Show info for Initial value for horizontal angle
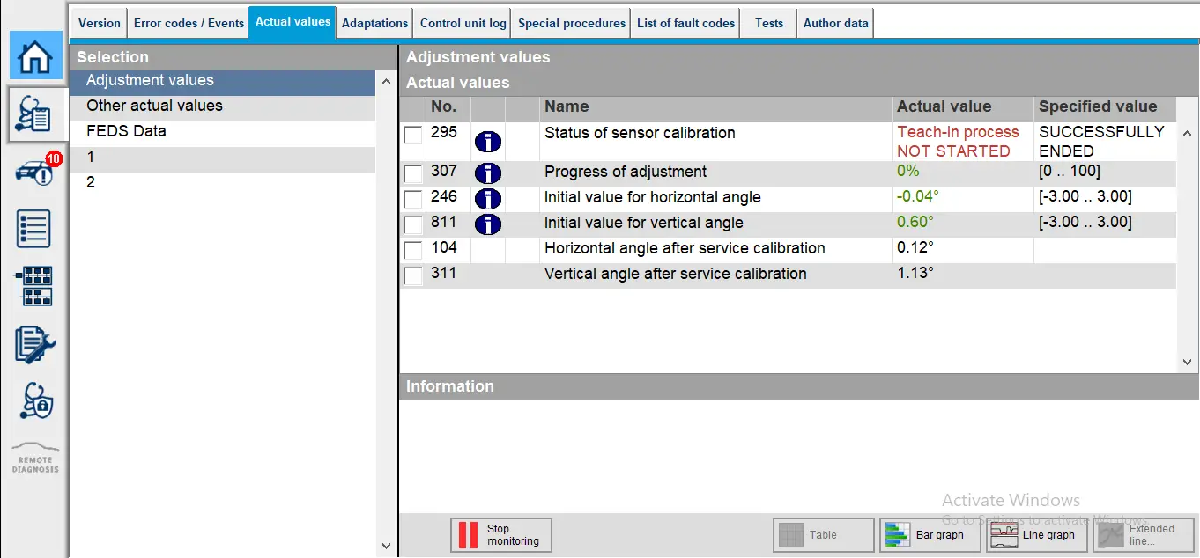Image resolution: width=1200 pixels, height=558 pixels. 487,199
